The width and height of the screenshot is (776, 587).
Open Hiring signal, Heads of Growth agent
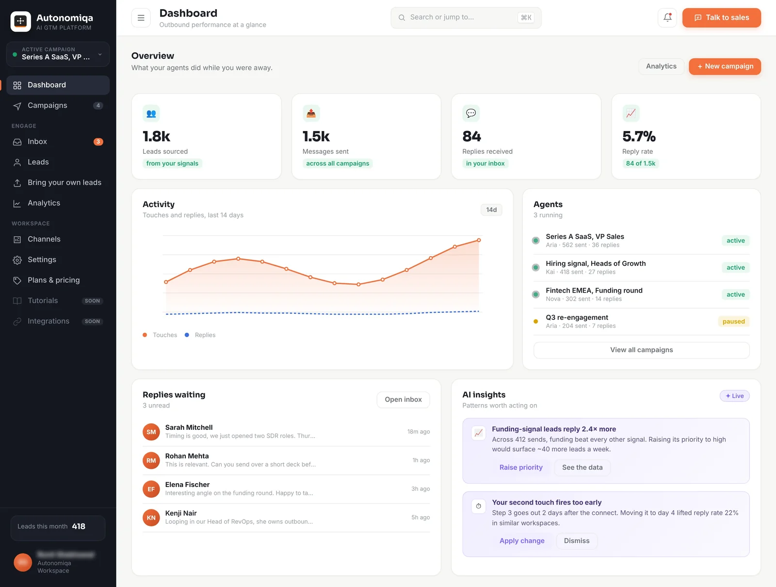tap(641, 268)
